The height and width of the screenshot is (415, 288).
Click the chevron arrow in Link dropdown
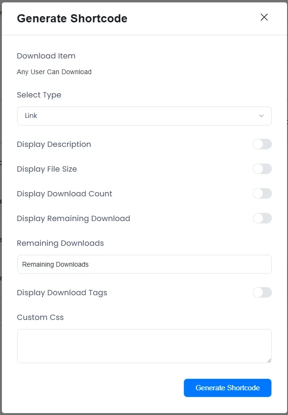[x=261, y=116]
